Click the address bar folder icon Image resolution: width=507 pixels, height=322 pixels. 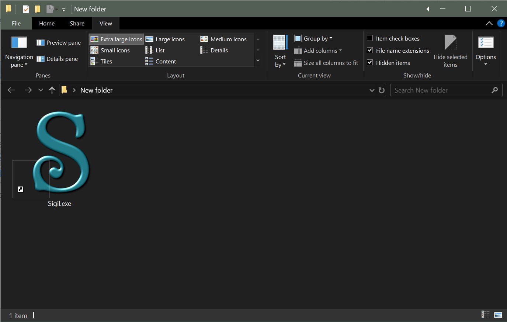64,90
